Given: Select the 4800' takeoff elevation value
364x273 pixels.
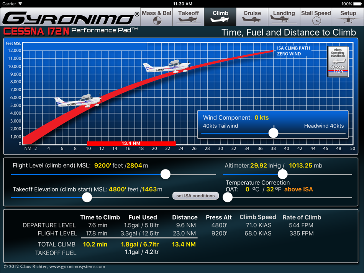Looking at the screenshot, I should click(x=118, y=189).
